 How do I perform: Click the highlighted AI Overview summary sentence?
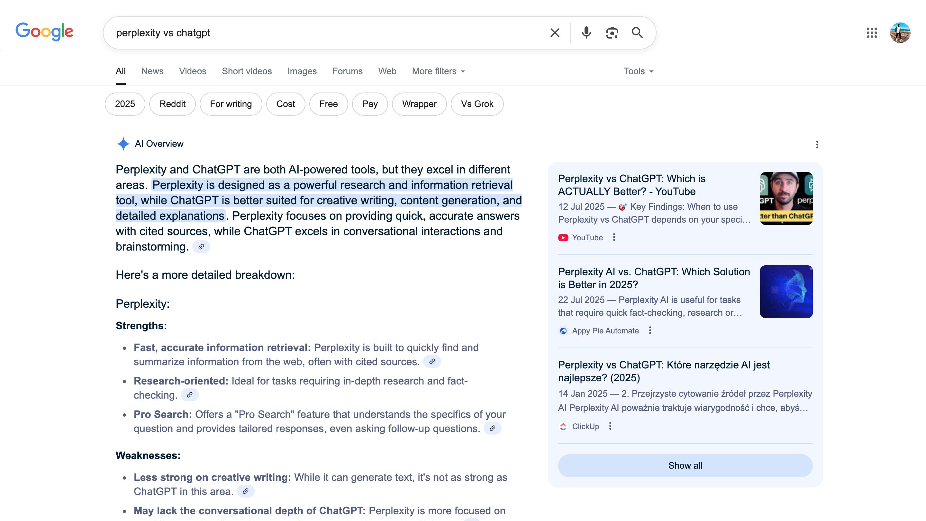point(319,200)
